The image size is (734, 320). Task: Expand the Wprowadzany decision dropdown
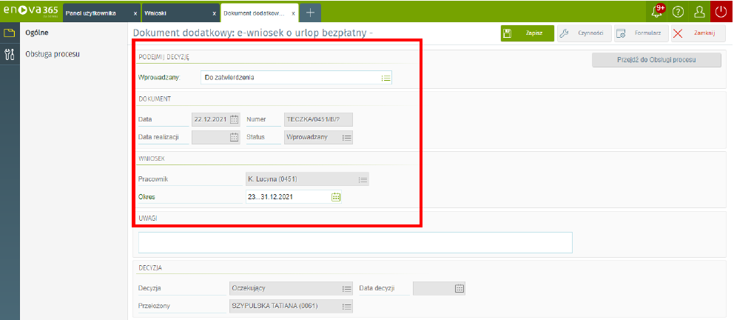pos(385,77)
